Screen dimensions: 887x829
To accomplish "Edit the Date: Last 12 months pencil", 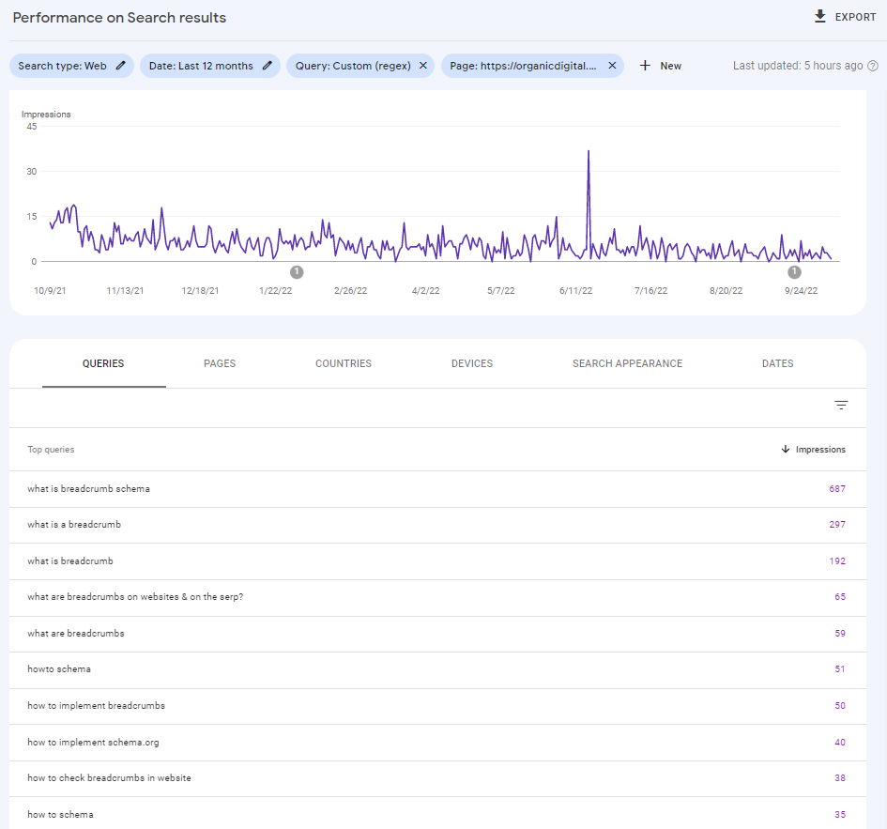I will click(268, 66).
